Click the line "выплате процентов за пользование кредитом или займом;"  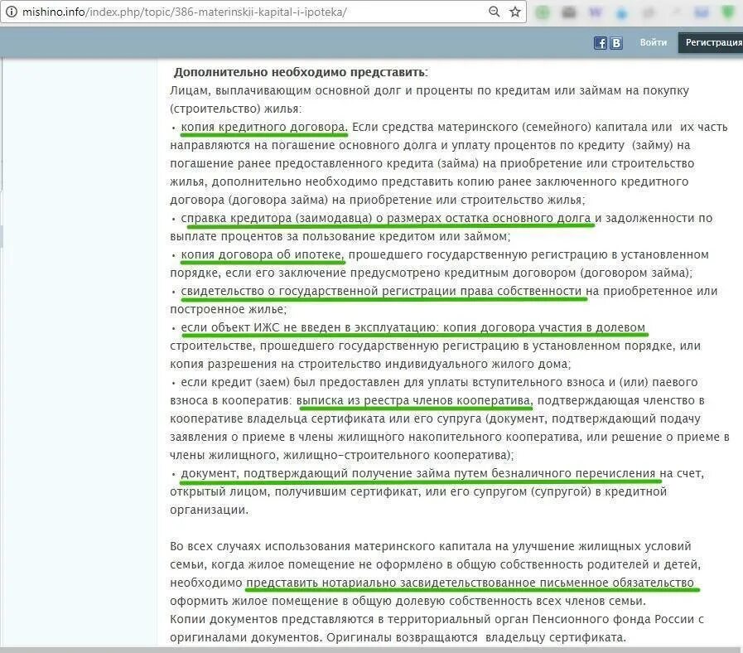point(340,237)
